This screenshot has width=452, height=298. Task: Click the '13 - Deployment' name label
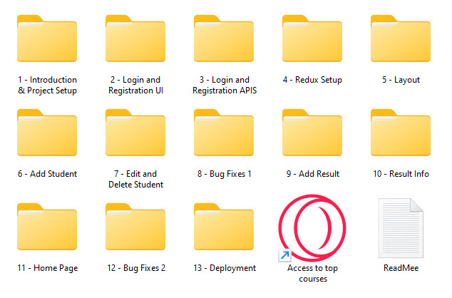point(225,268)
